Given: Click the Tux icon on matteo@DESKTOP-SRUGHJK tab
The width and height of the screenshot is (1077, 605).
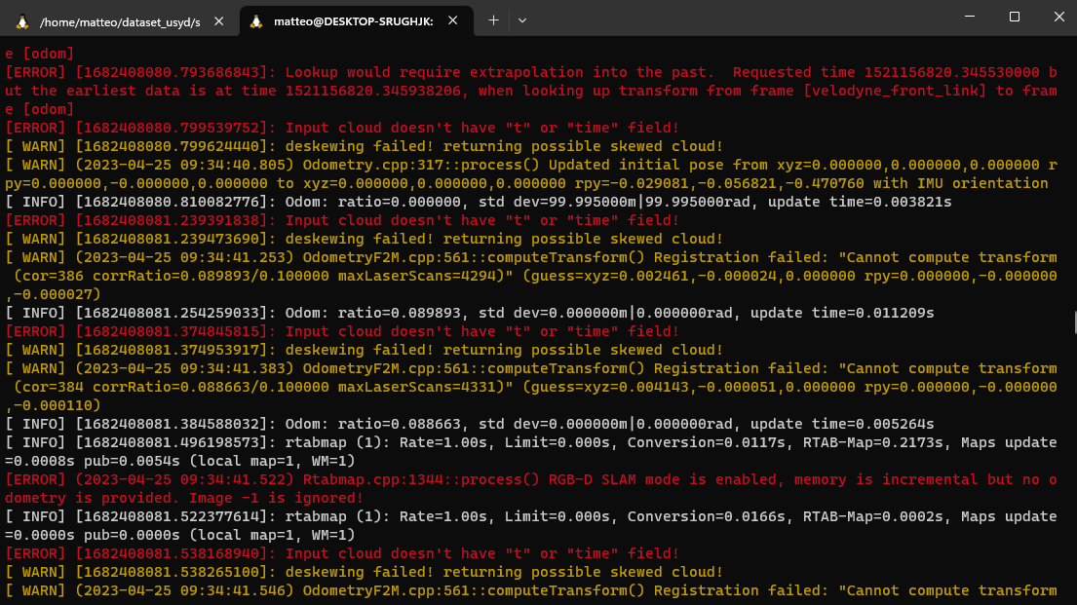Looking at the screenshot, I should [x=256, y=20].
